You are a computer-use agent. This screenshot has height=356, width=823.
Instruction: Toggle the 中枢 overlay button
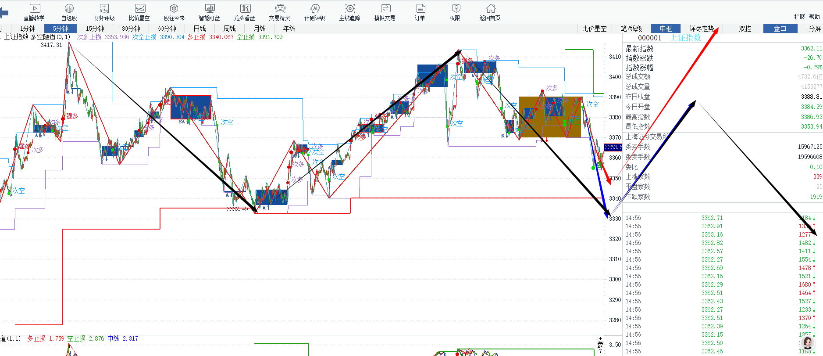[x=666, y=29]
